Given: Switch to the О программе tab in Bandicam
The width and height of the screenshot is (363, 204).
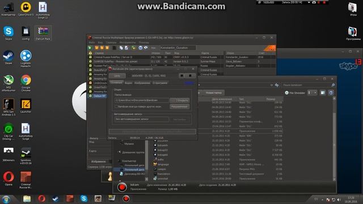Looking at the screenshot, I should pos(160,83).
